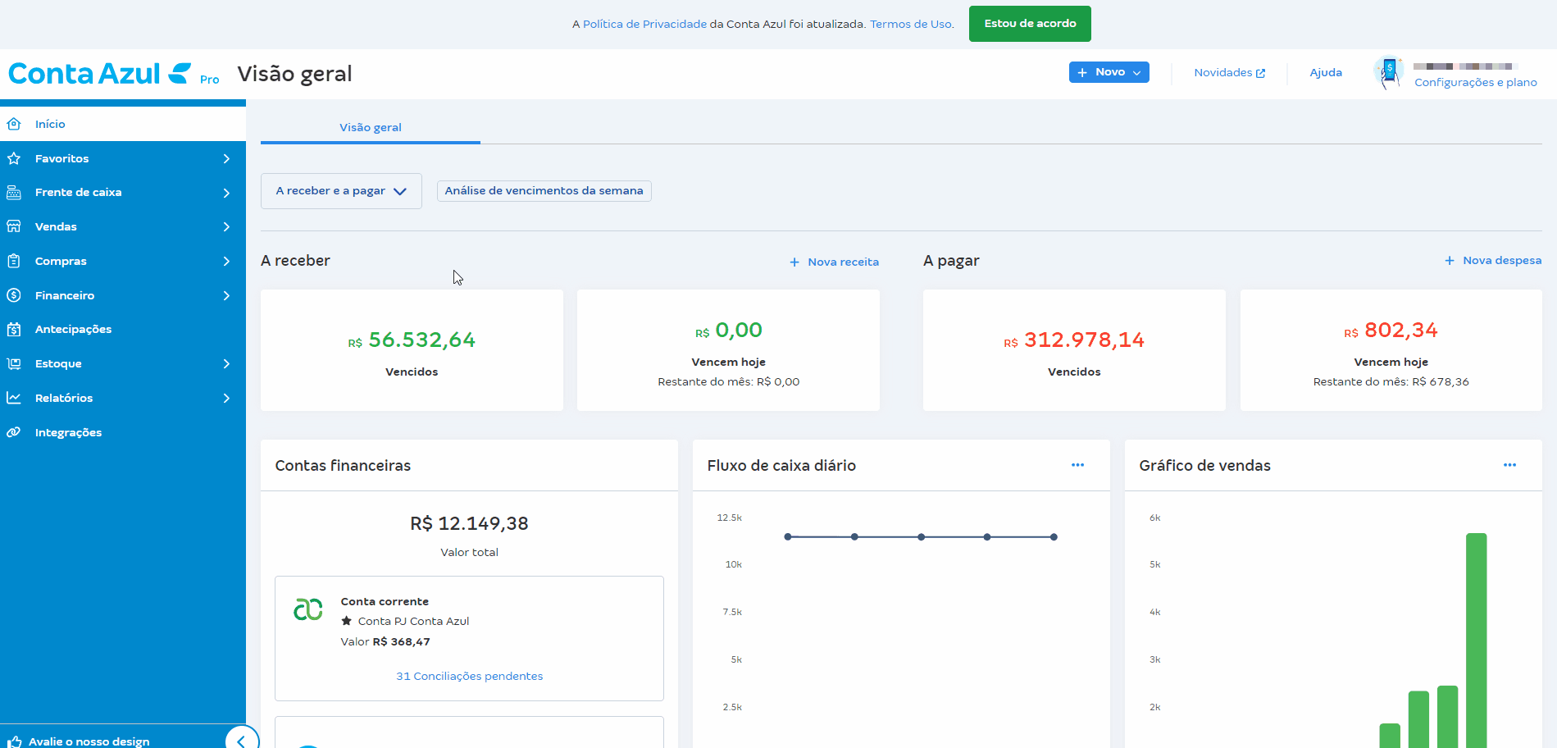Expand the Relatórios submenu chevron
The height and width of the screenshot is (748, 1557).
[226, 398]
